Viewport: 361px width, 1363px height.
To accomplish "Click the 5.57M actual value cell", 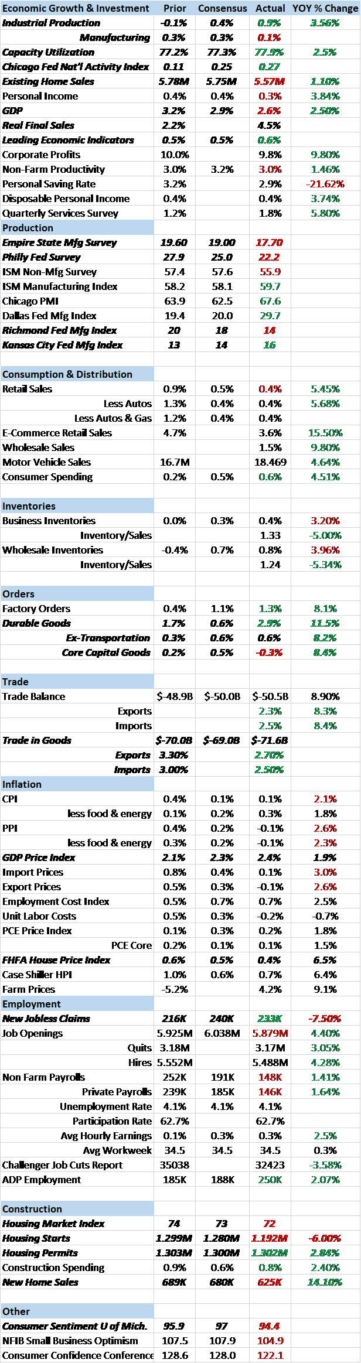I will [270, 81].
